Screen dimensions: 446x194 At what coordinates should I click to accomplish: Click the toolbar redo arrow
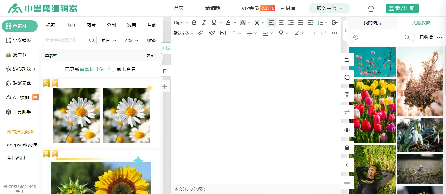[x=324, y=33]
